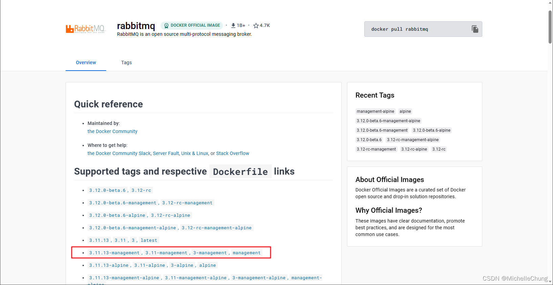Click the star rating icon next to 4.7K
The height and width of the screenshot is (285, 553).
[x=256, y=26]
